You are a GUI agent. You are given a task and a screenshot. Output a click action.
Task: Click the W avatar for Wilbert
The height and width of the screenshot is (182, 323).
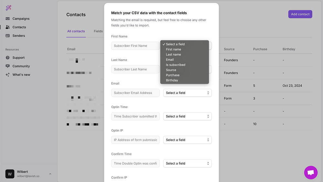tap(10, 174)
